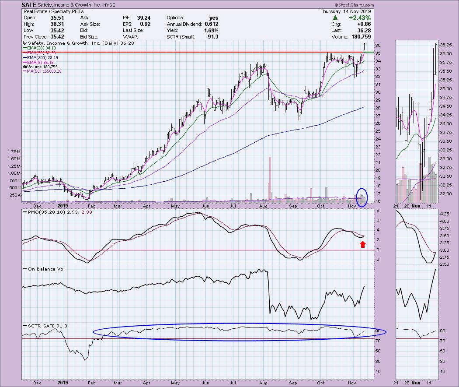Click the '©StockCharts.com' credit text
The image size is (459, 387).
354,5
